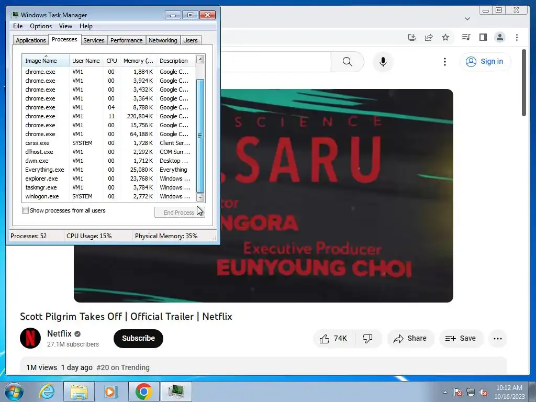Click process list scroll up arrow

[200, 59]
